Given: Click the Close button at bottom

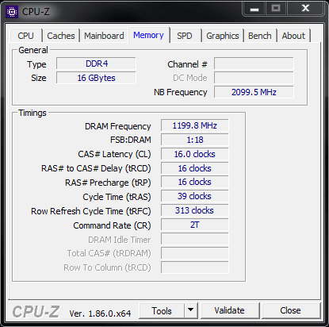Looking at the screenshot, I should [x=290, y=310].
